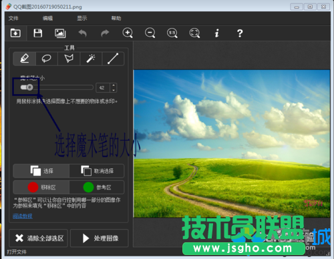Toggle the 选择 selection mode

pos(41,171)
